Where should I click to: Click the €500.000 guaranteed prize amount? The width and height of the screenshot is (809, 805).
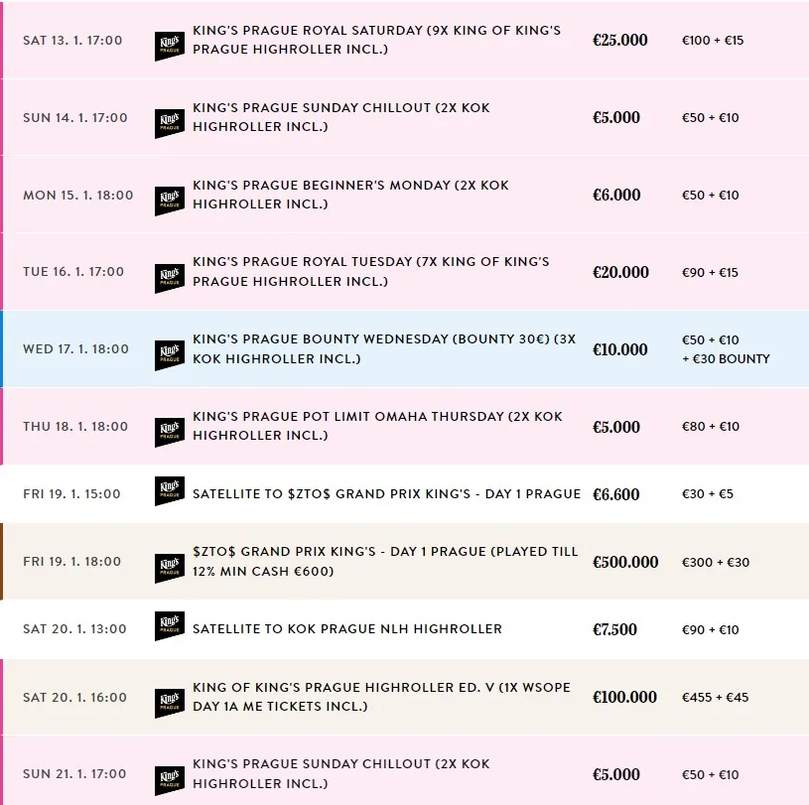(x=625, y=562)
